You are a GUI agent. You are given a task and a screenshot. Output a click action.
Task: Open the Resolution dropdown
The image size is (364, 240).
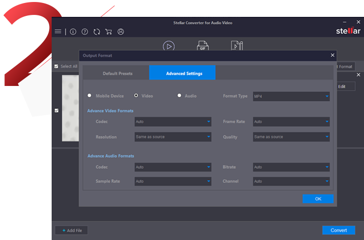[173, 137]
